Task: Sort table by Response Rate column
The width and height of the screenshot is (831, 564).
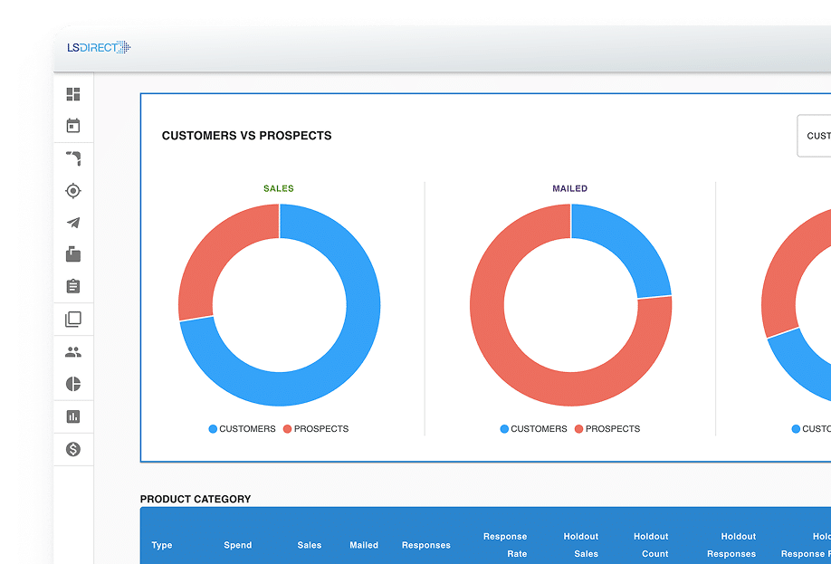Action: pos(504,545)
